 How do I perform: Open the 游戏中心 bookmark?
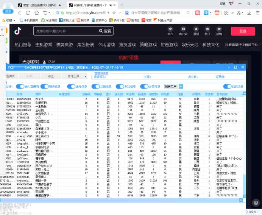[99, 20]
